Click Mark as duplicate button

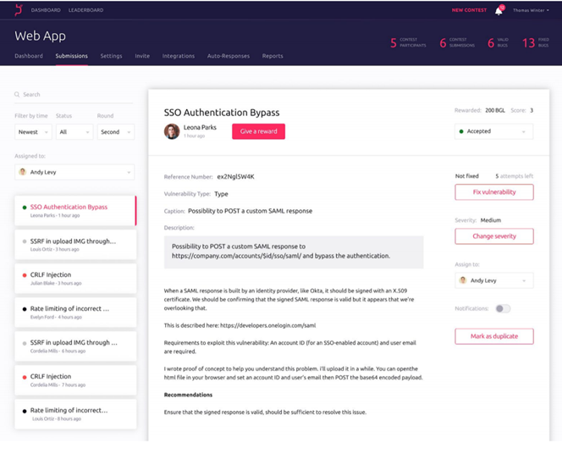coord(494,336)
